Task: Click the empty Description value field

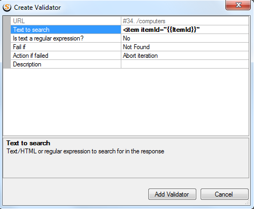Action: click(x=185, y=64)
